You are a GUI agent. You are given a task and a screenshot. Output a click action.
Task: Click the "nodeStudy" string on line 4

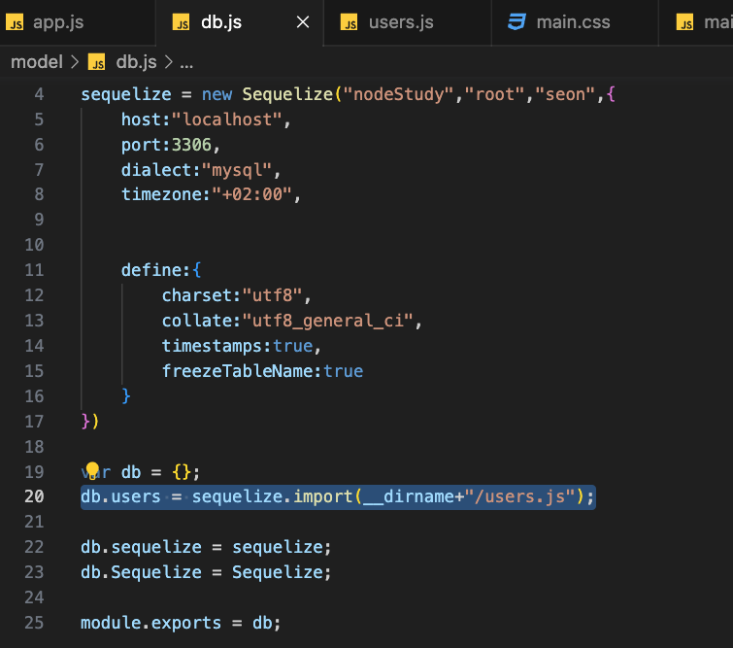[x=398, y=94]
